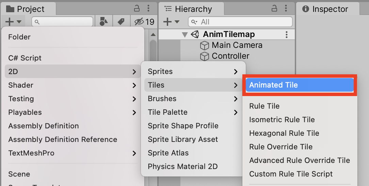
Task: Collapse the AnimTilemap scene triangle
Action: click(185, 35)
